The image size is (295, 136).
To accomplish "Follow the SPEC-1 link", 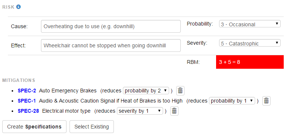I will tap(27, 101).
